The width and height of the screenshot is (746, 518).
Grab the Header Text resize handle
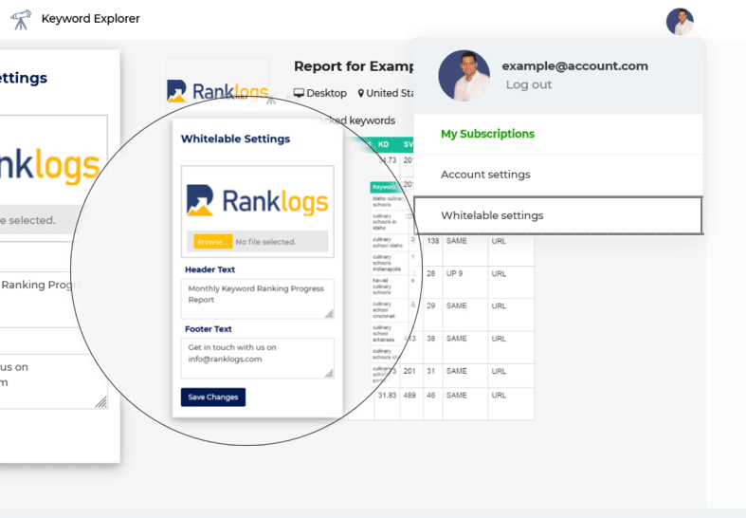click(x=329, y=314)
